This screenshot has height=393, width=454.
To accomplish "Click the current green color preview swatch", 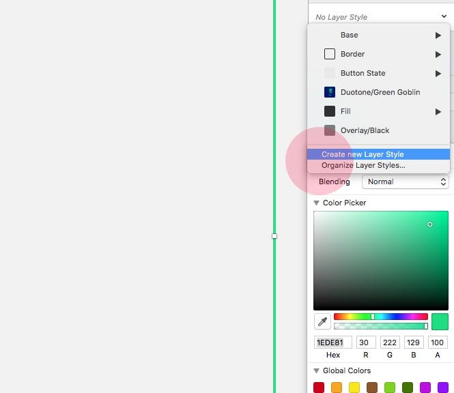I will tap(440, 321).
